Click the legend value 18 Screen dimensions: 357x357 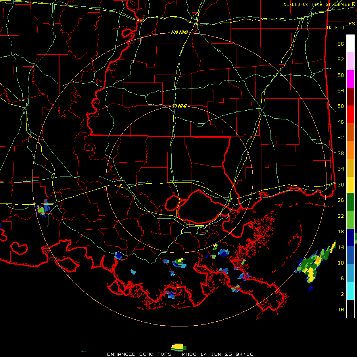click(x=341, y=232)
